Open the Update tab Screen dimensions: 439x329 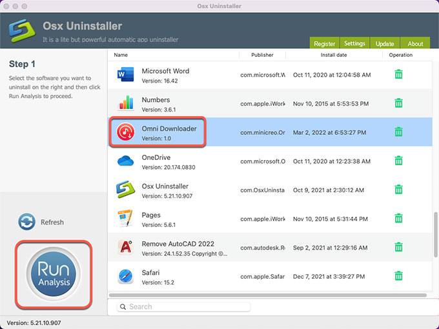pyautogui.click(x=385, y=43)
